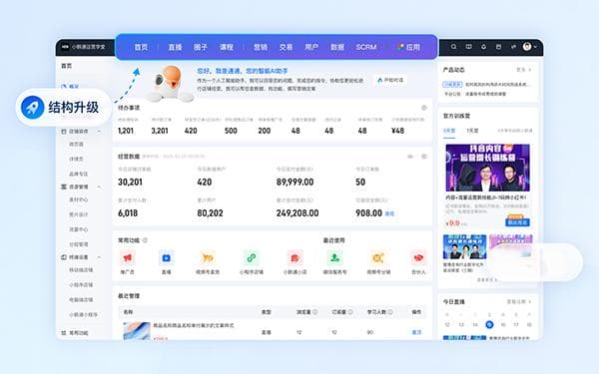The width and height of the screenshot is (599, 374).
Task: Open the 应用 apps menu with colorful icon
Action: click(x=408, y=47)
